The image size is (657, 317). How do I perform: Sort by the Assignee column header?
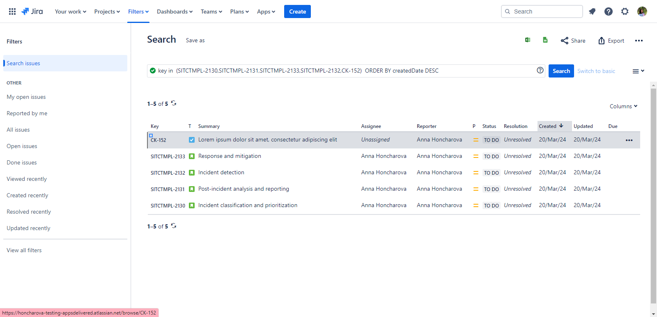pyautogui.click(x=371, y=126)
